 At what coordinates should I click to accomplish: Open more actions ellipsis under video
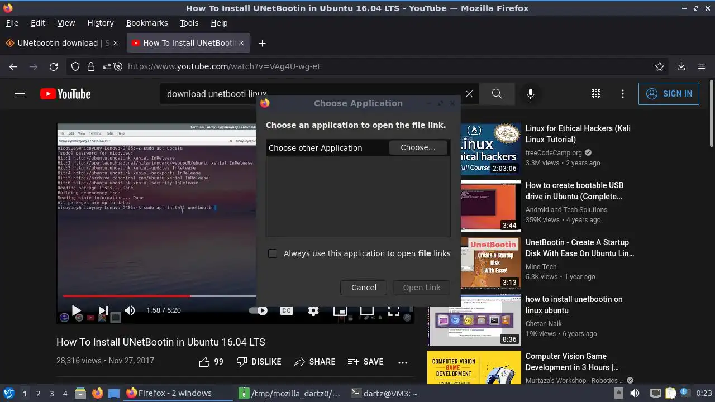pos(403,362)
